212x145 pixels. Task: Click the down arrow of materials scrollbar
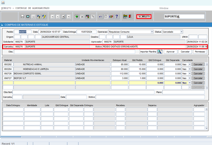207,88
